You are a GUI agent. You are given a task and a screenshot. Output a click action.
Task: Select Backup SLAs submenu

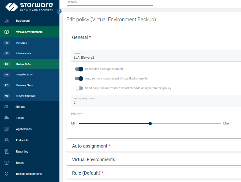23,64
